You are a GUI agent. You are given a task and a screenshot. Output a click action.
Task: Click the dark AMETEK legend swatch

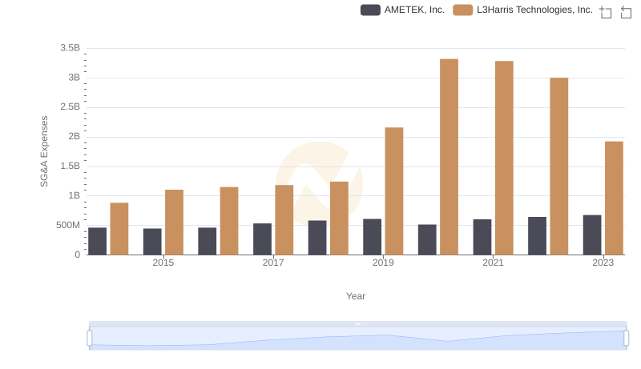pos(370,10)
